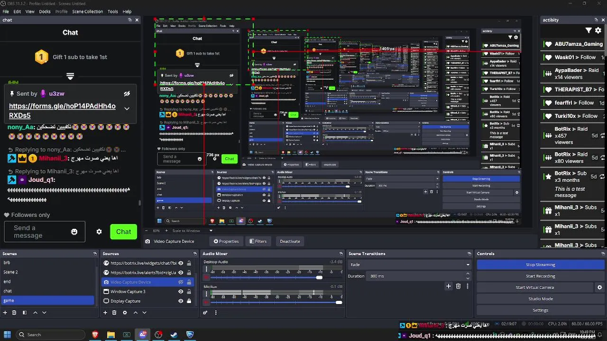Move the selected scene down in the list
The image size is (607, 341).
(44, 313)
